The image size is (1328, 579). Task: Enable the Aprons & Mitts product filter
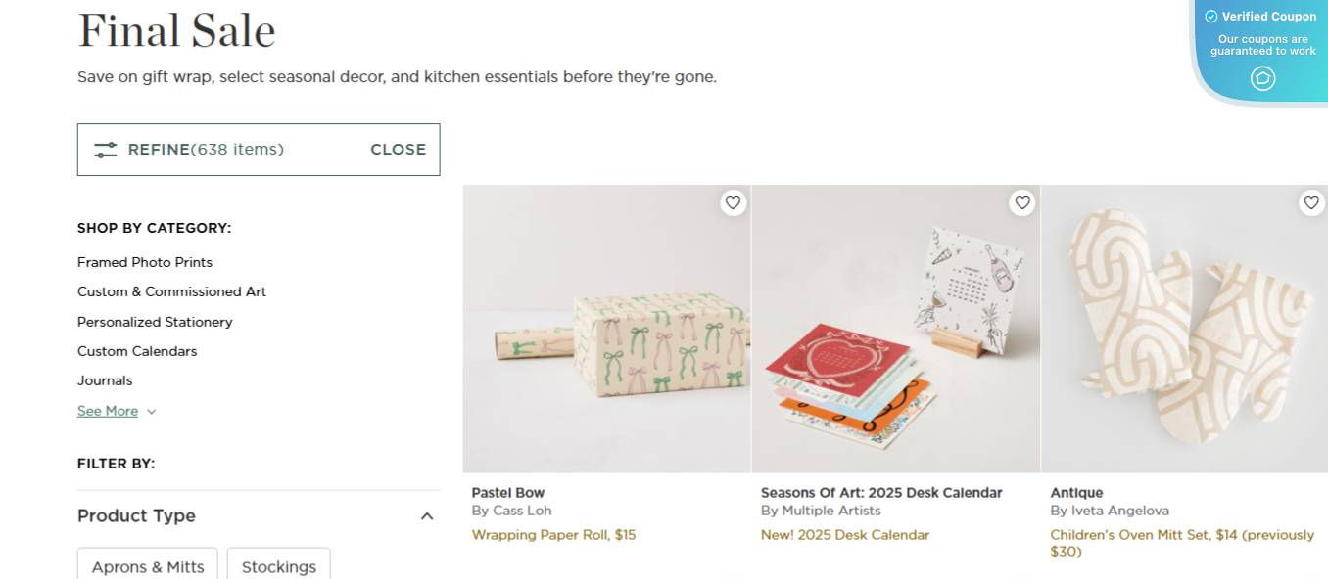point(147,565)
